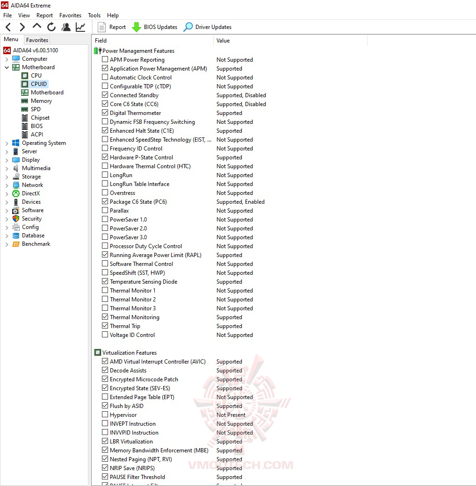476x486 pixels.
Task: Select the Hypervisor 'Not Present' value
Action: (231, 415)
